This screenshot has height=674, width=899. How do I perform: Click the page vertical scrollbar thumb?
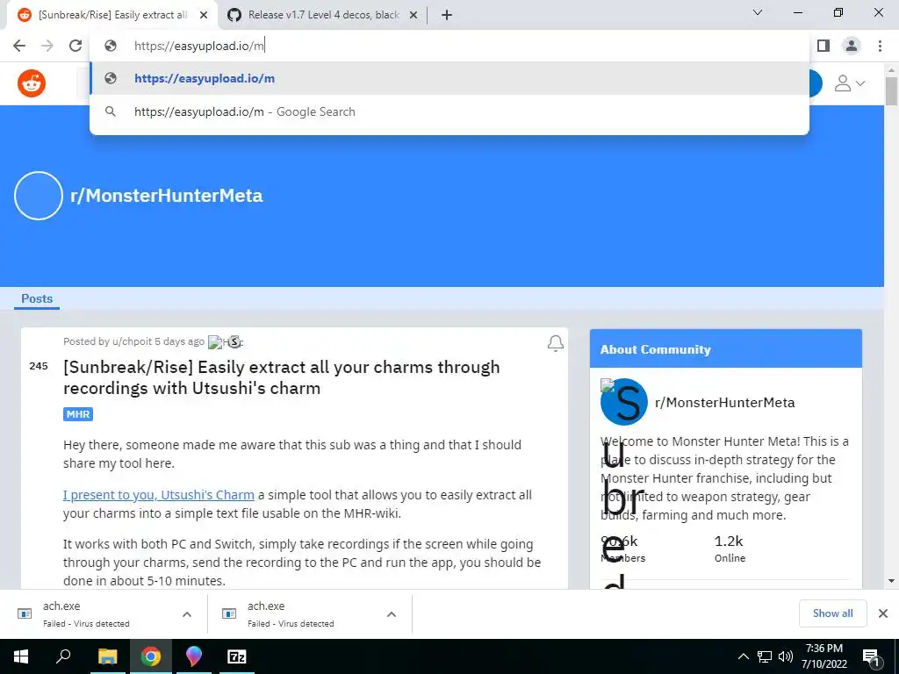[892, 90]
